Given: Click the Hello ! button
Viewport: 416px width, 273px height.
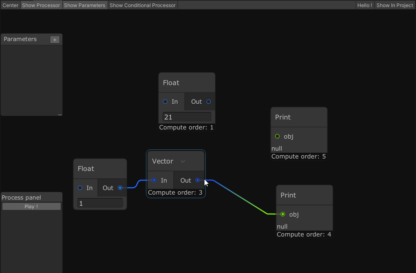Looking at the screenshot, I should (x=364, y=5).
